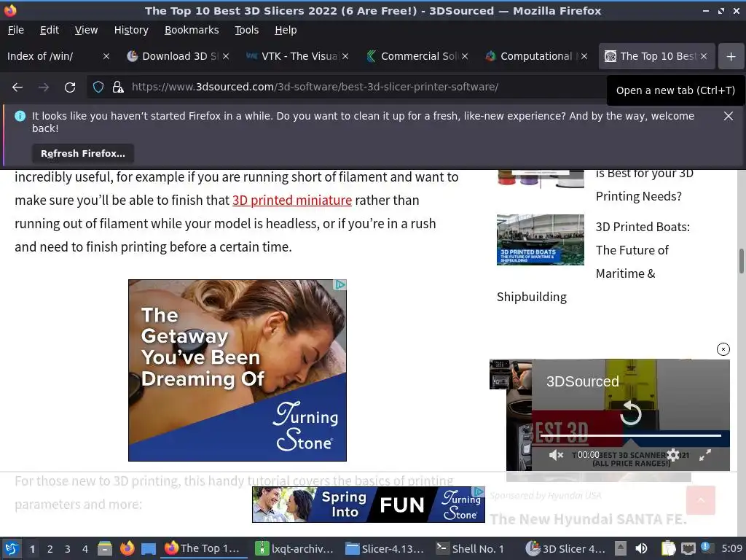Viewport: 746px width, 560px height.
Task: Close the VTK tab
Action: pyautogui.click(x=345, y=56)
